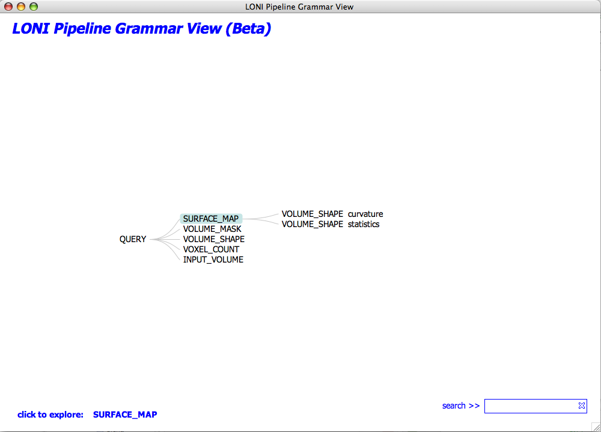
Task: Open the VOLUME_MASK node
Action: pyautogui.click(x=212, y=230)
